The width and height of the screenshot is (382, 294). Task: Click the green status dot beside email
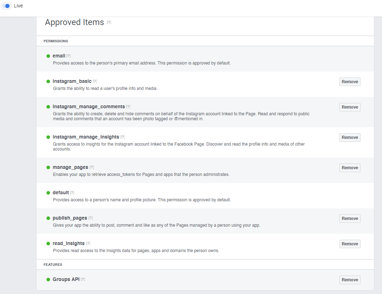[x=48, y=56]
